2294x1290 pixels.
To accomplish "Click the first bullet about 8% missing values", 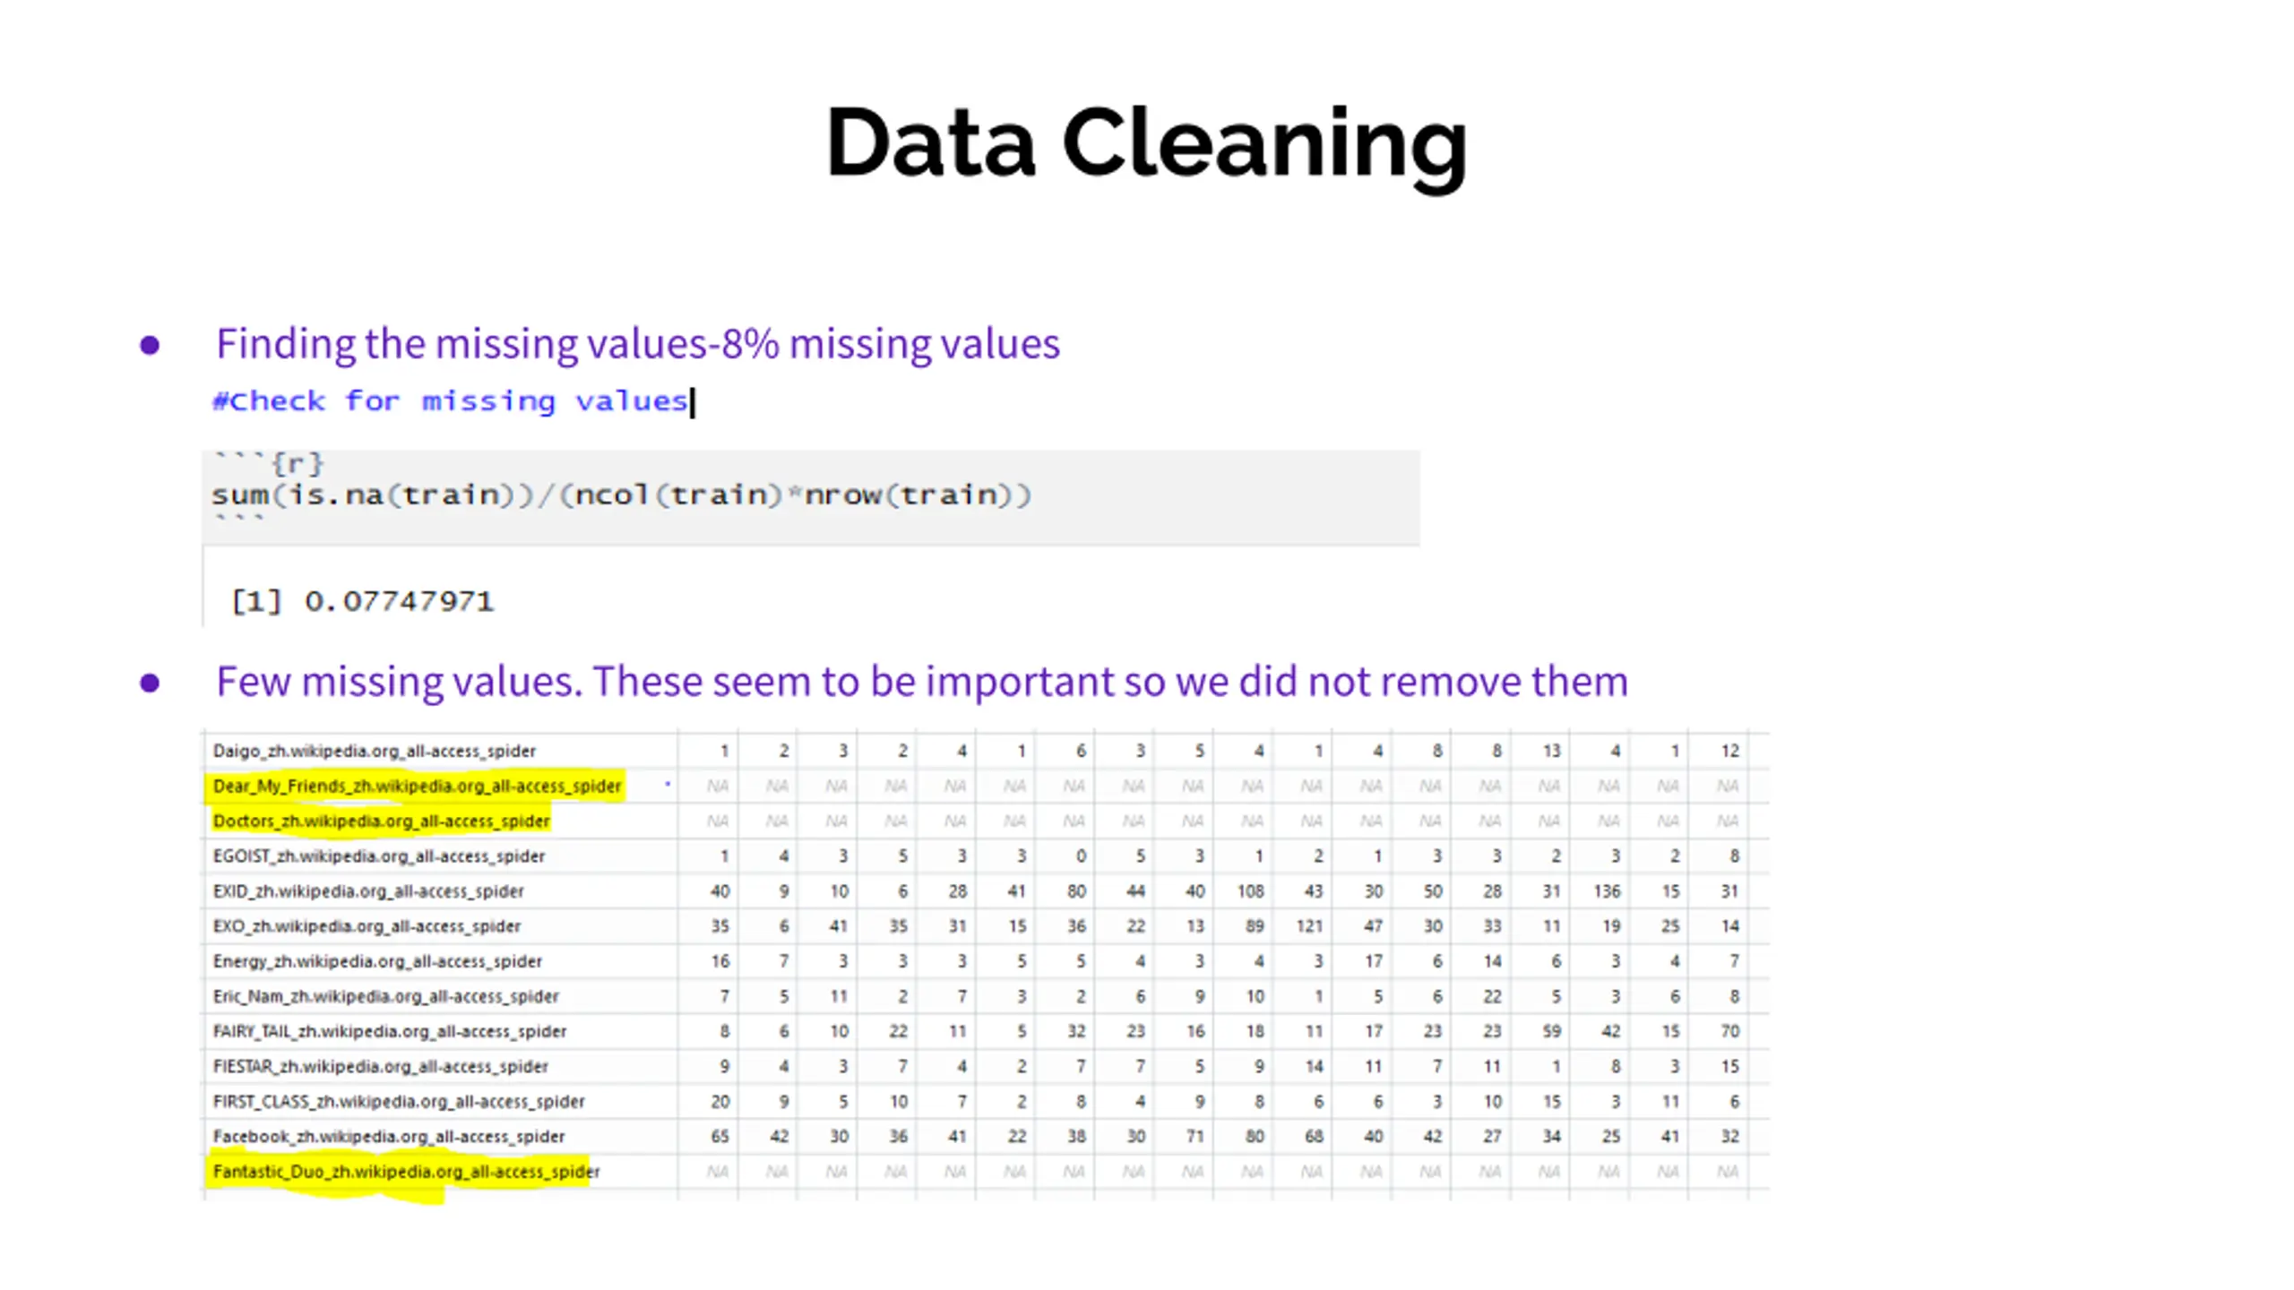I will click(x=637, y=344).
